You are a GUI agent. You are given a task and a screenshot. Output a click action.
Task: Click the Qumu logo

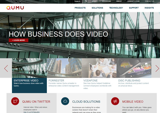click(x=15, y=8)
